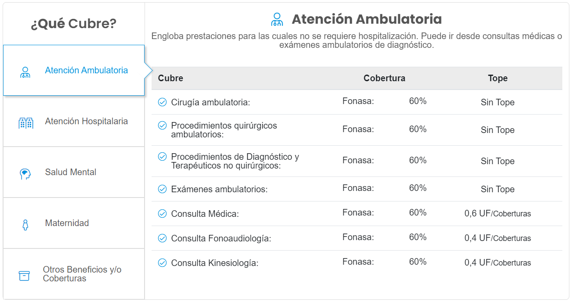Click the Atención Ambulatoria doctor icon in sidebar
This screenshot has height=302, width=572.
click(x=25, y=72)
